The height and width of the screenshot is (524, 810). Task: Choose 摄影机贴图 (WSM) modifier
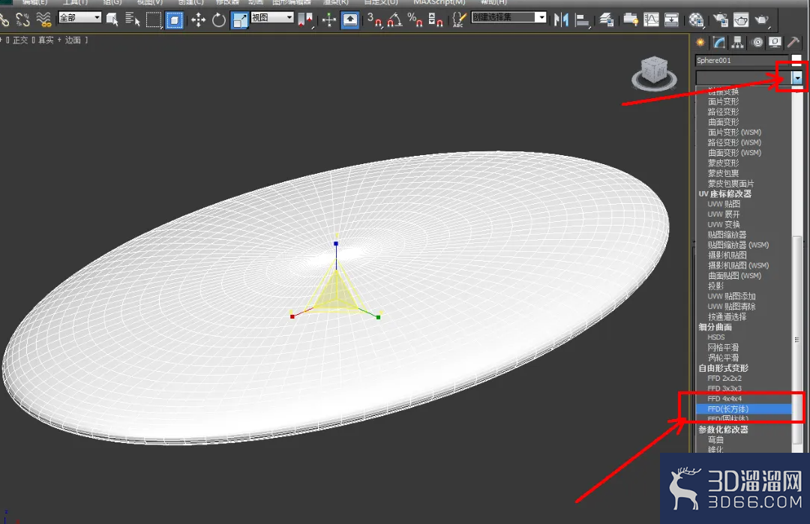point(743,265)
